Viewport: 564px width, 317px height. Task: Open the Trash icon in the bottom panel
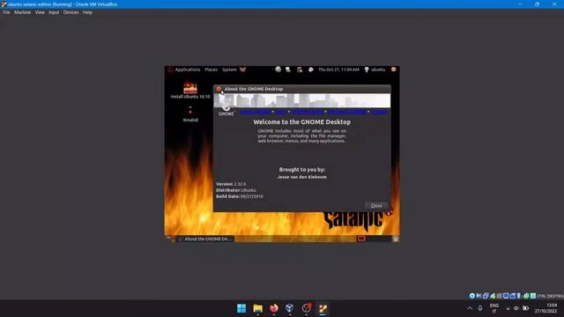[x=396, y=239]
